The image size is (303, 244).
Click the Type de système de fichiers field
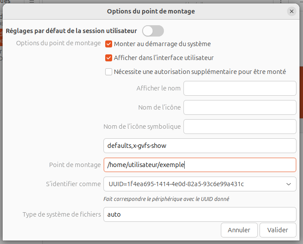[200, 214]
